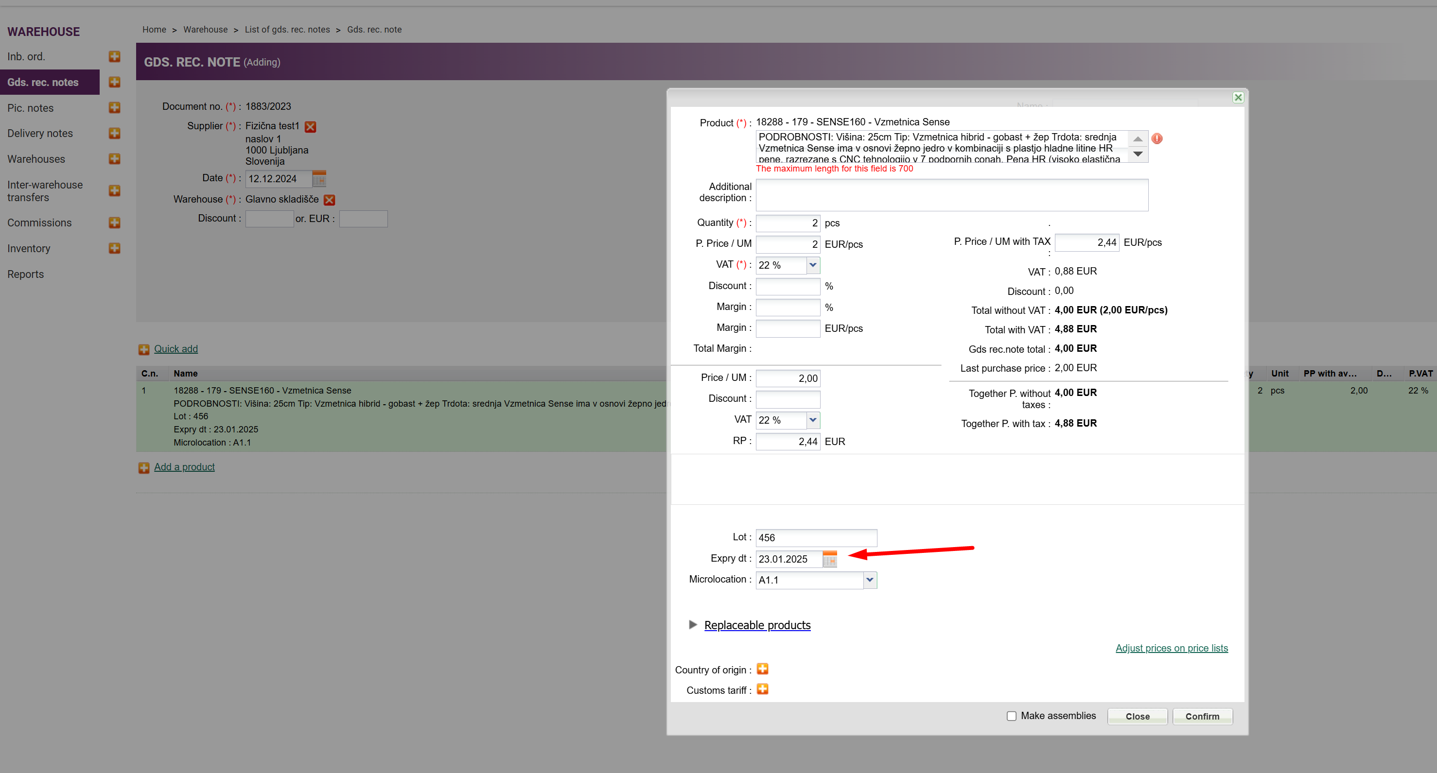Click the red warning icon beside description
This screenshot has height=773, width=1437.
1157,138
